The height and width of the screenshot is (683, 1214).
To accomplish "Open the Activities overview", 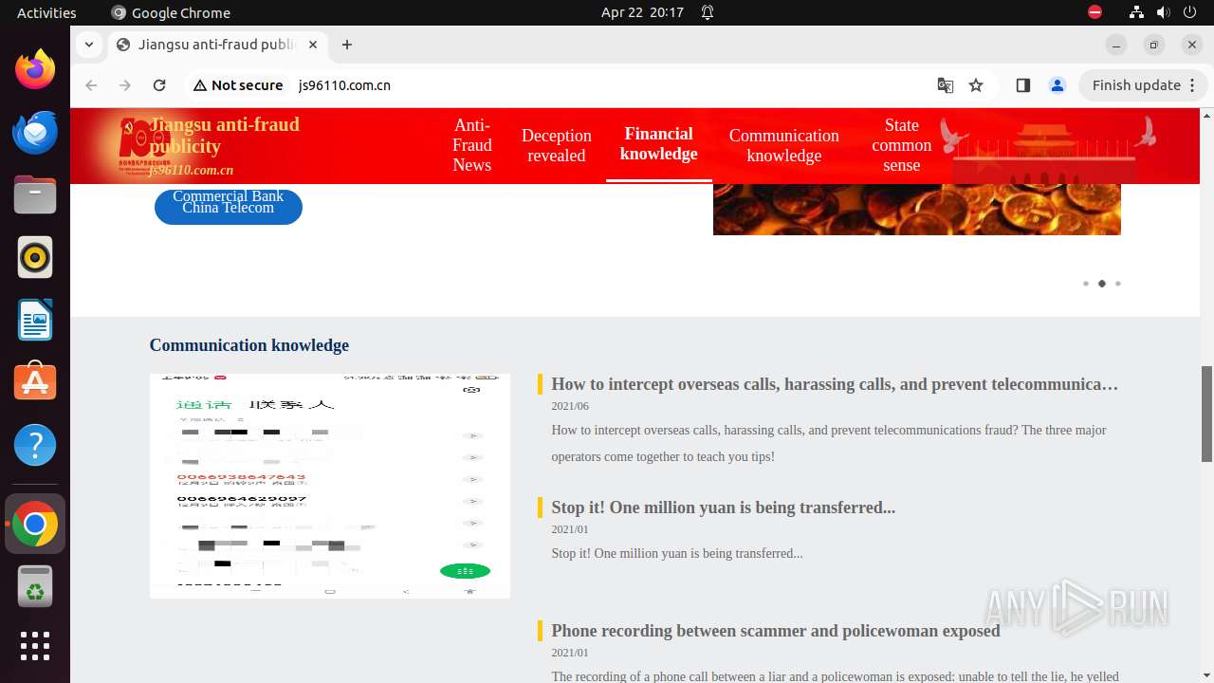I will pyautogui.click(x=46, y=12).
